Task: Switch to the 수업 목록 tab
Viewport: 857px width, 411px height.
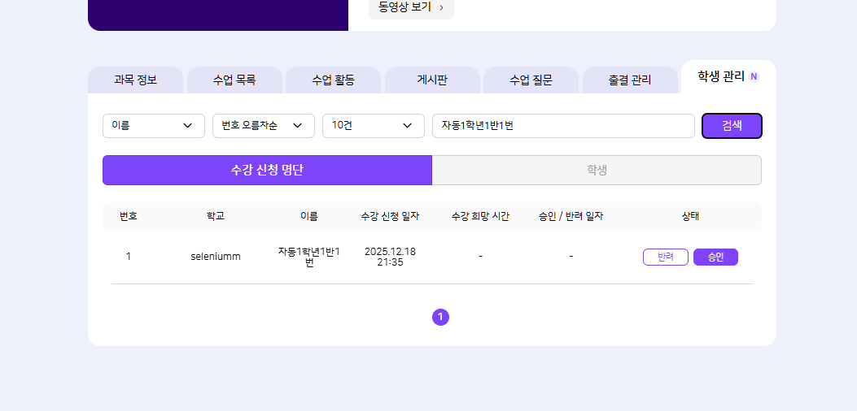Action: (234, 80)
